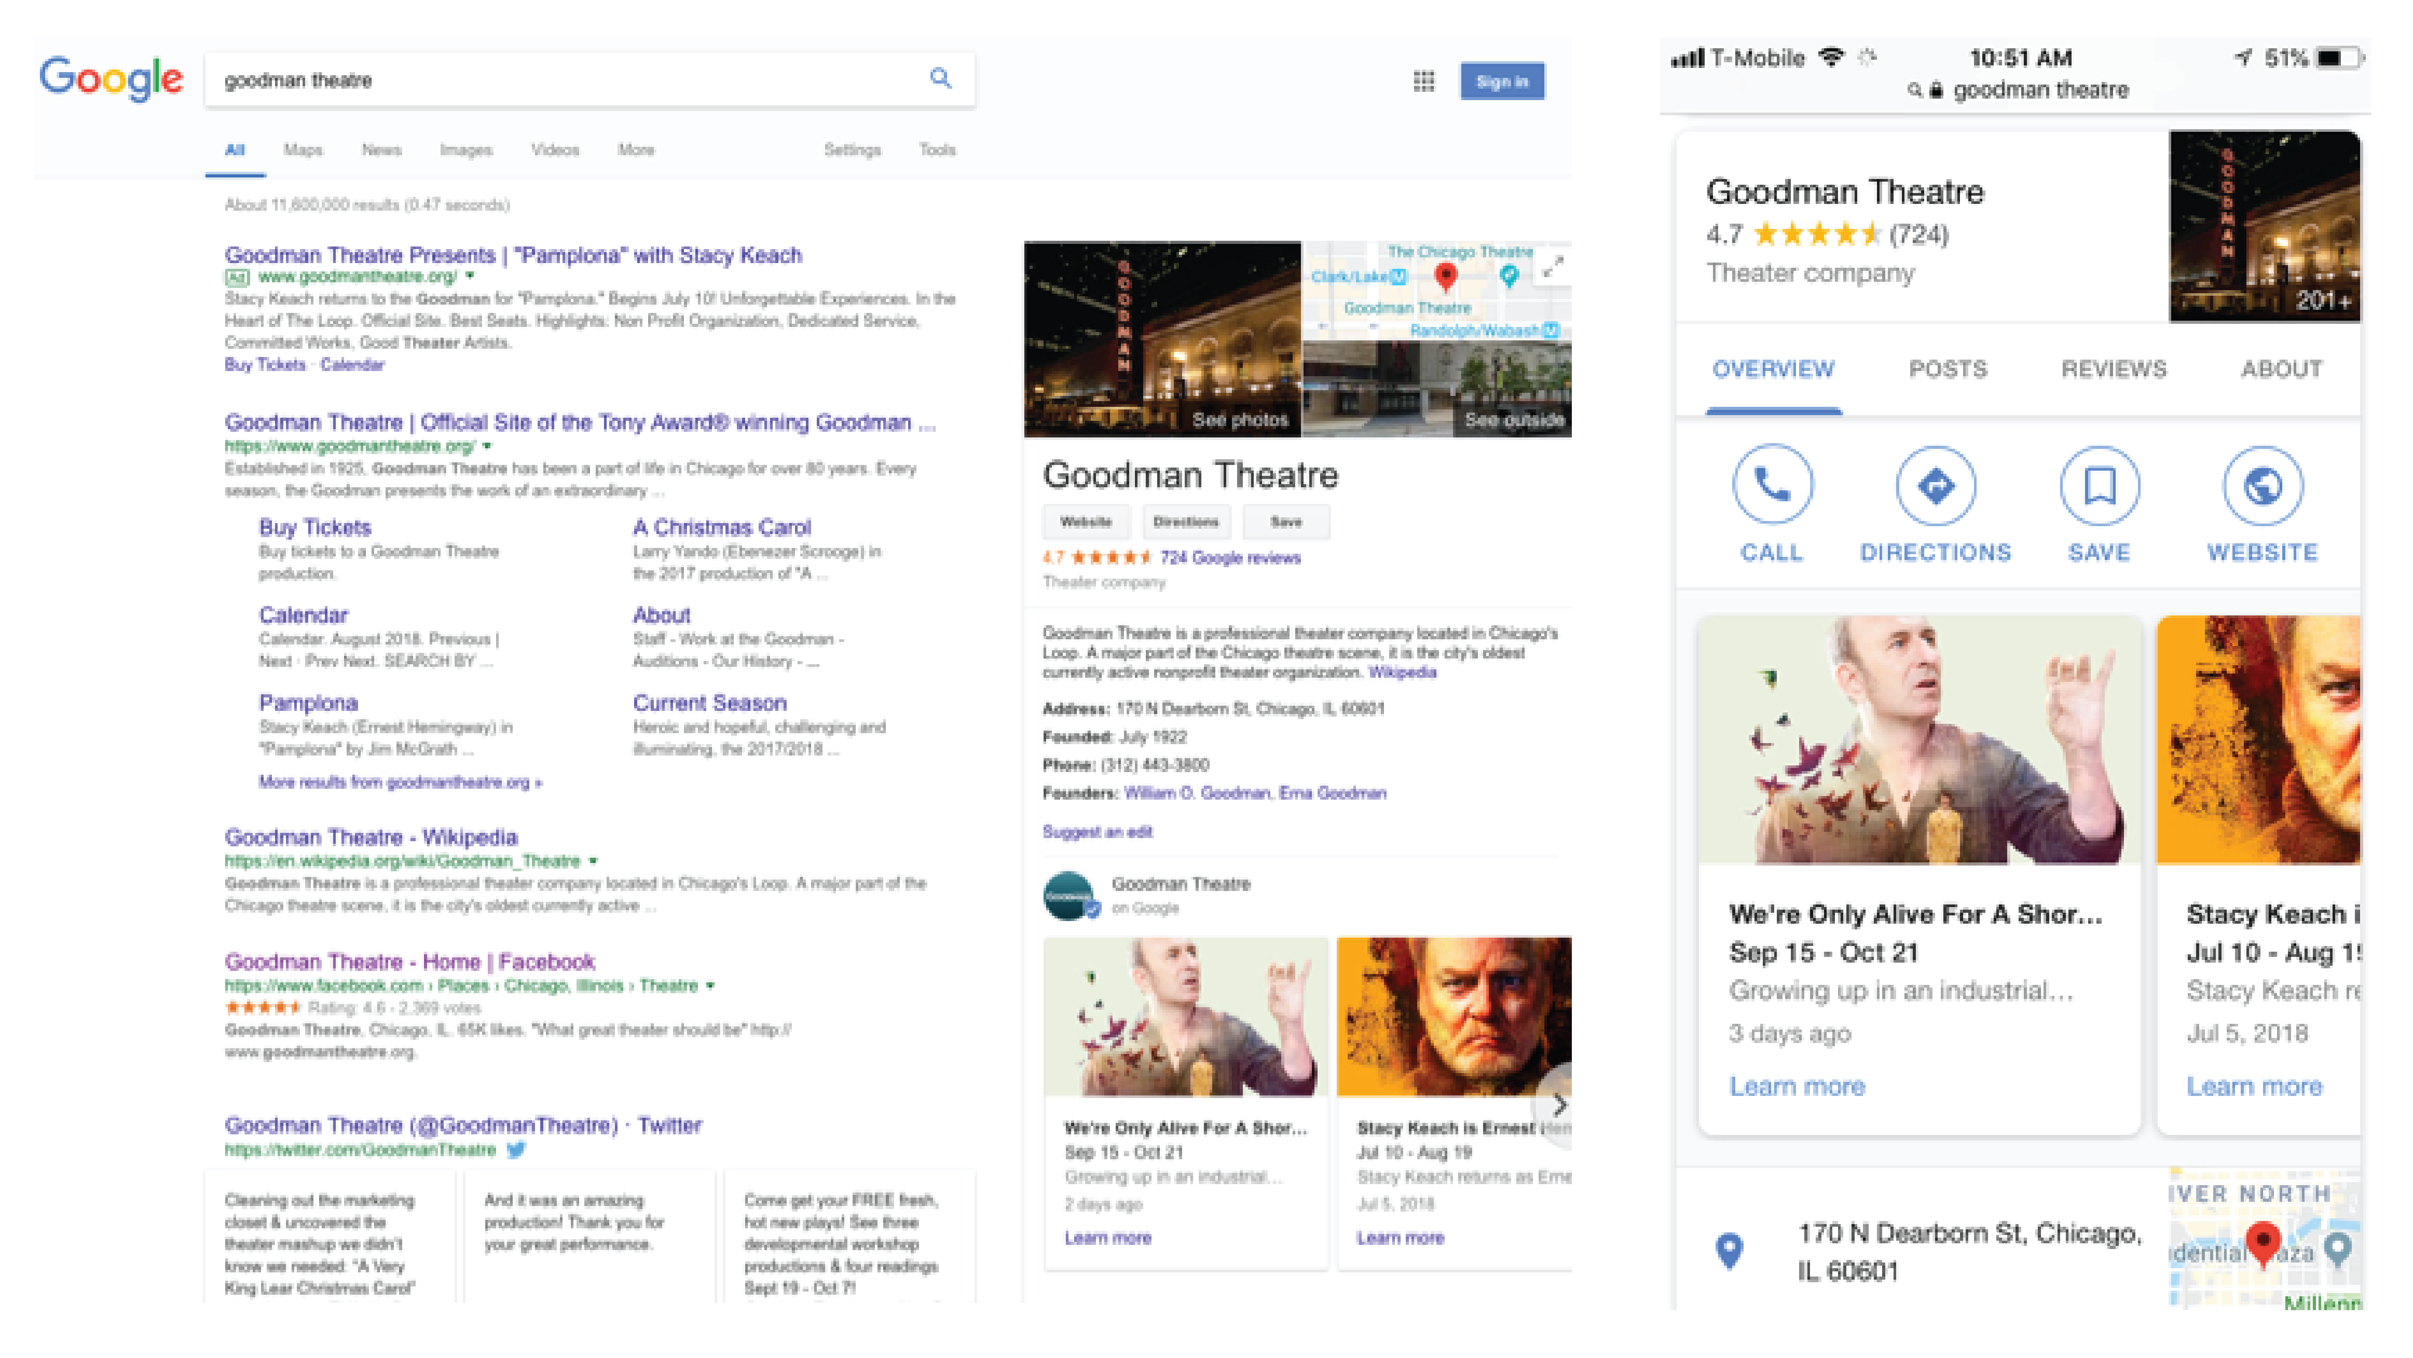
Task: Open Goodman Theatre Official Site result
Action: click(x=580, y=422)
